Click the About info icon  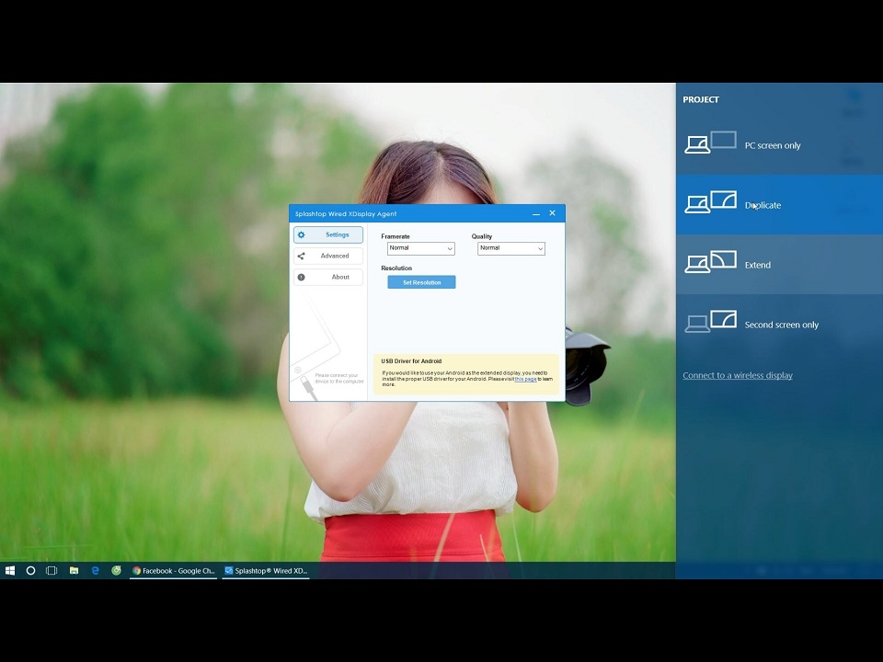coord(302,277)
